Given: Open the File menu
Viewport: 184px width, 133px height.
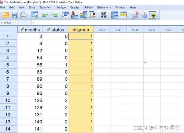Looking at the screenshot, I should tap(2, 8).
